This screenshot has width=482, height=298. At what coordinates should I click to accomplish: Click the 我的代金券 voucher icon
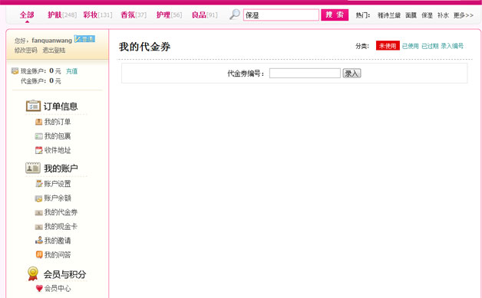(x=38, y=212)
